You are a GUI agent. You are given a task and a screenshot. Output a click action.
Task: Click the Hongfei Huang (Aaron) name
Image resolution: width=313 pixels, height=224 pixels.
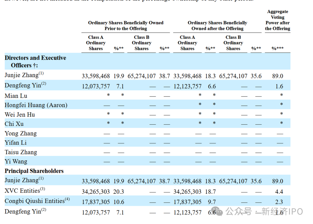(36, 105)
